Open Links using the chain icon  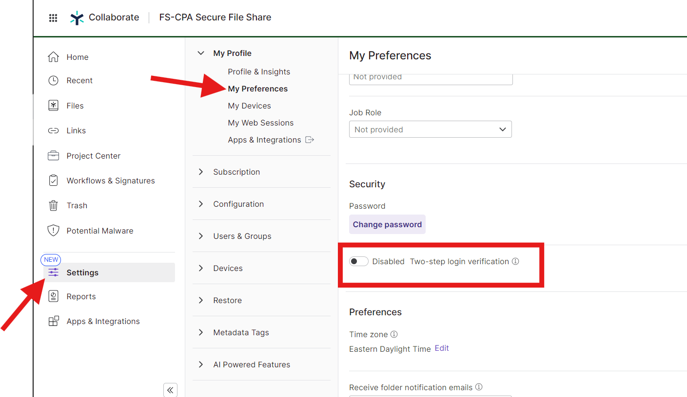click(53, 130)
